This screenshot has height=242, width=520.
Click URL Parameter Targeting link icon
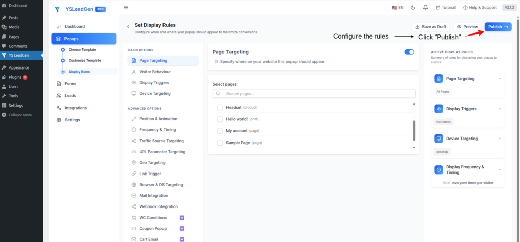(134, 152)
